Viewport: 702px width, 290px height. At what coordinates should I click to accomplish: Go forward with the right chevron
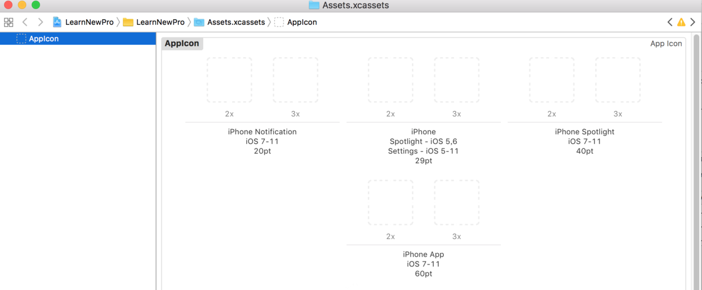pyautogui.click(x=40, y=22)
